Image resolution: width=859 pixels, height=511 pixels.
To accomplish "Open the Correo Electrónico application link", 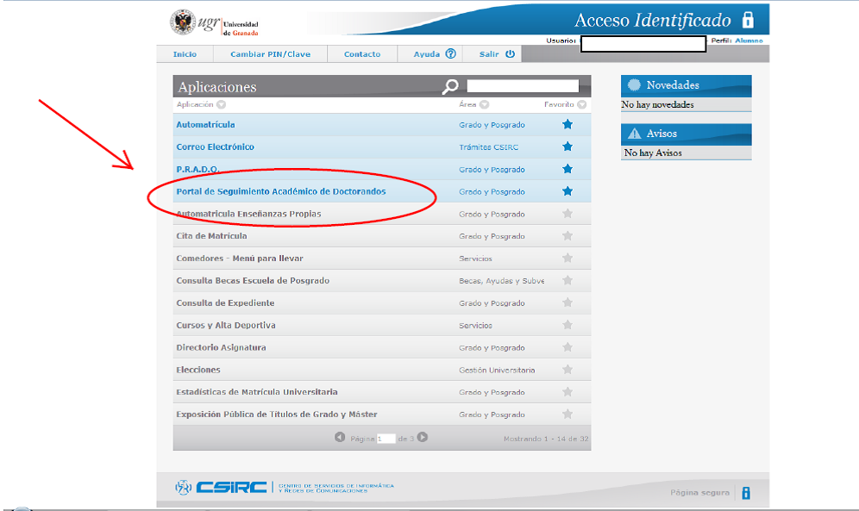I will [x=215, y=147].
